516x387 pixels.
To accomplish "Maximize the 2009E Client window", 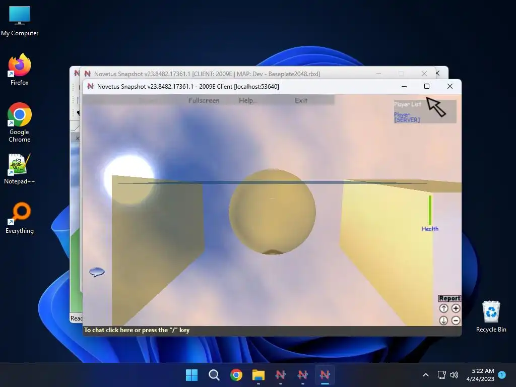I will pyautogui.click(x=426, y=86).
